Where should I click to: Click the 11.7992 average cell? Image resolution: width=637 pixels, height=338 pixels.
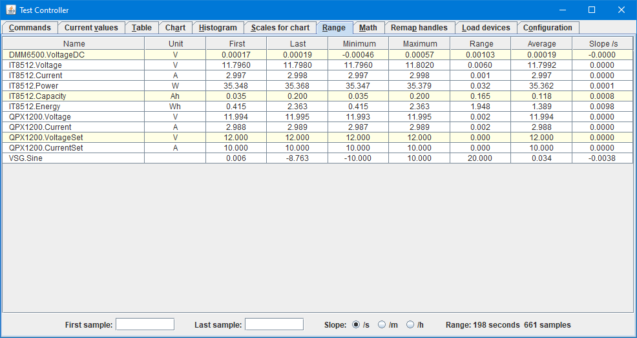pyautogui.click(x=541, y=65)
